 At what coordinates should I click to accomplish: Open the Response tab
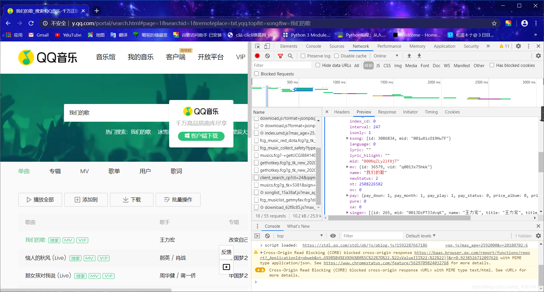(387, 112)
